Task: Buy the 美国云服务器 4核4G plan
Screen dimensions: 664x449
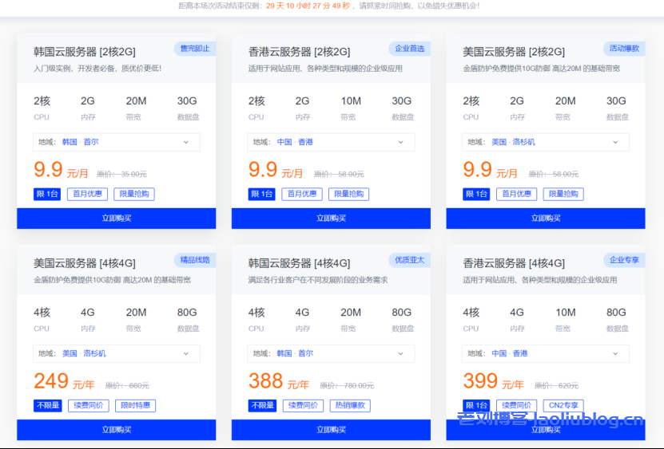Action: 116,430
